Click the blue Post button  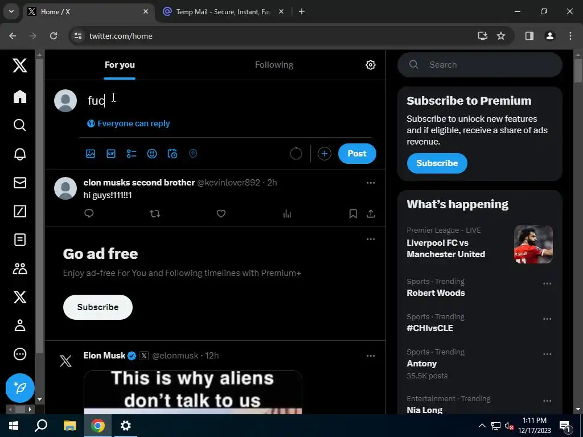[357, 154]
